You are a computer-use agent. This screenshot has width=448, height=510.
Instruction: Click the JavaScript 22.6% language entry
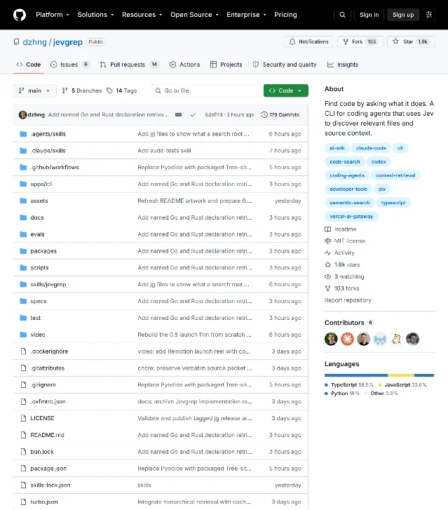[x=402, y=384]
